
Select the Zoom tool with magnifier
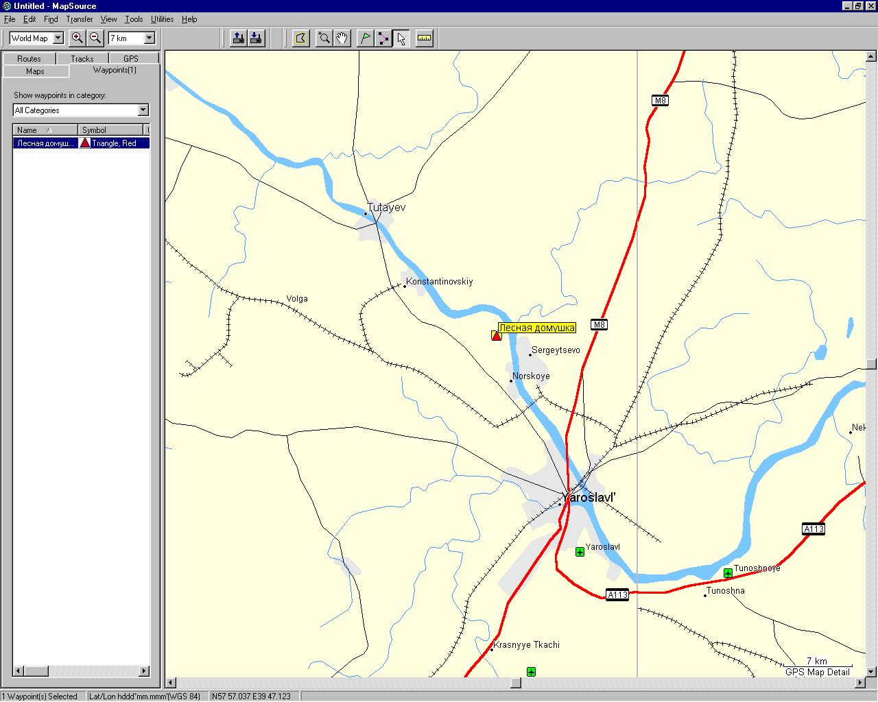click(x=324, y=38)
